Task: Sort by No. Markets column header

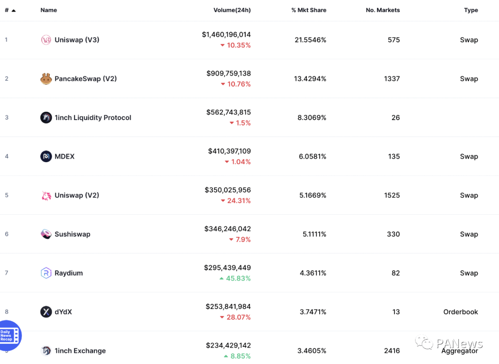Action: 383,10
